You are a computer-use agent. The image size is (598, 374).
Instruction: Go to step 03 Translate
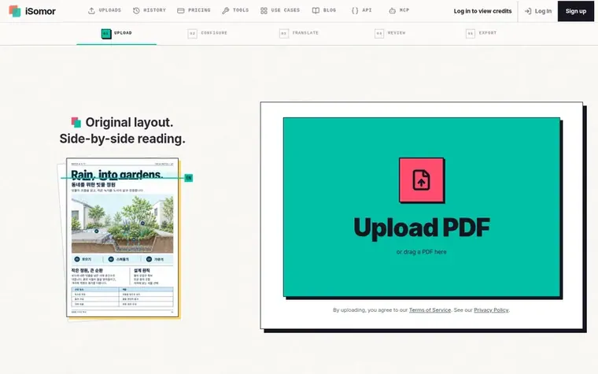point(299,33)
